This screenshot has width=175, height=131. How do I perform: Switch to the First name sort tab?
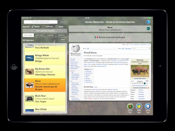click(x=28, y=35)
